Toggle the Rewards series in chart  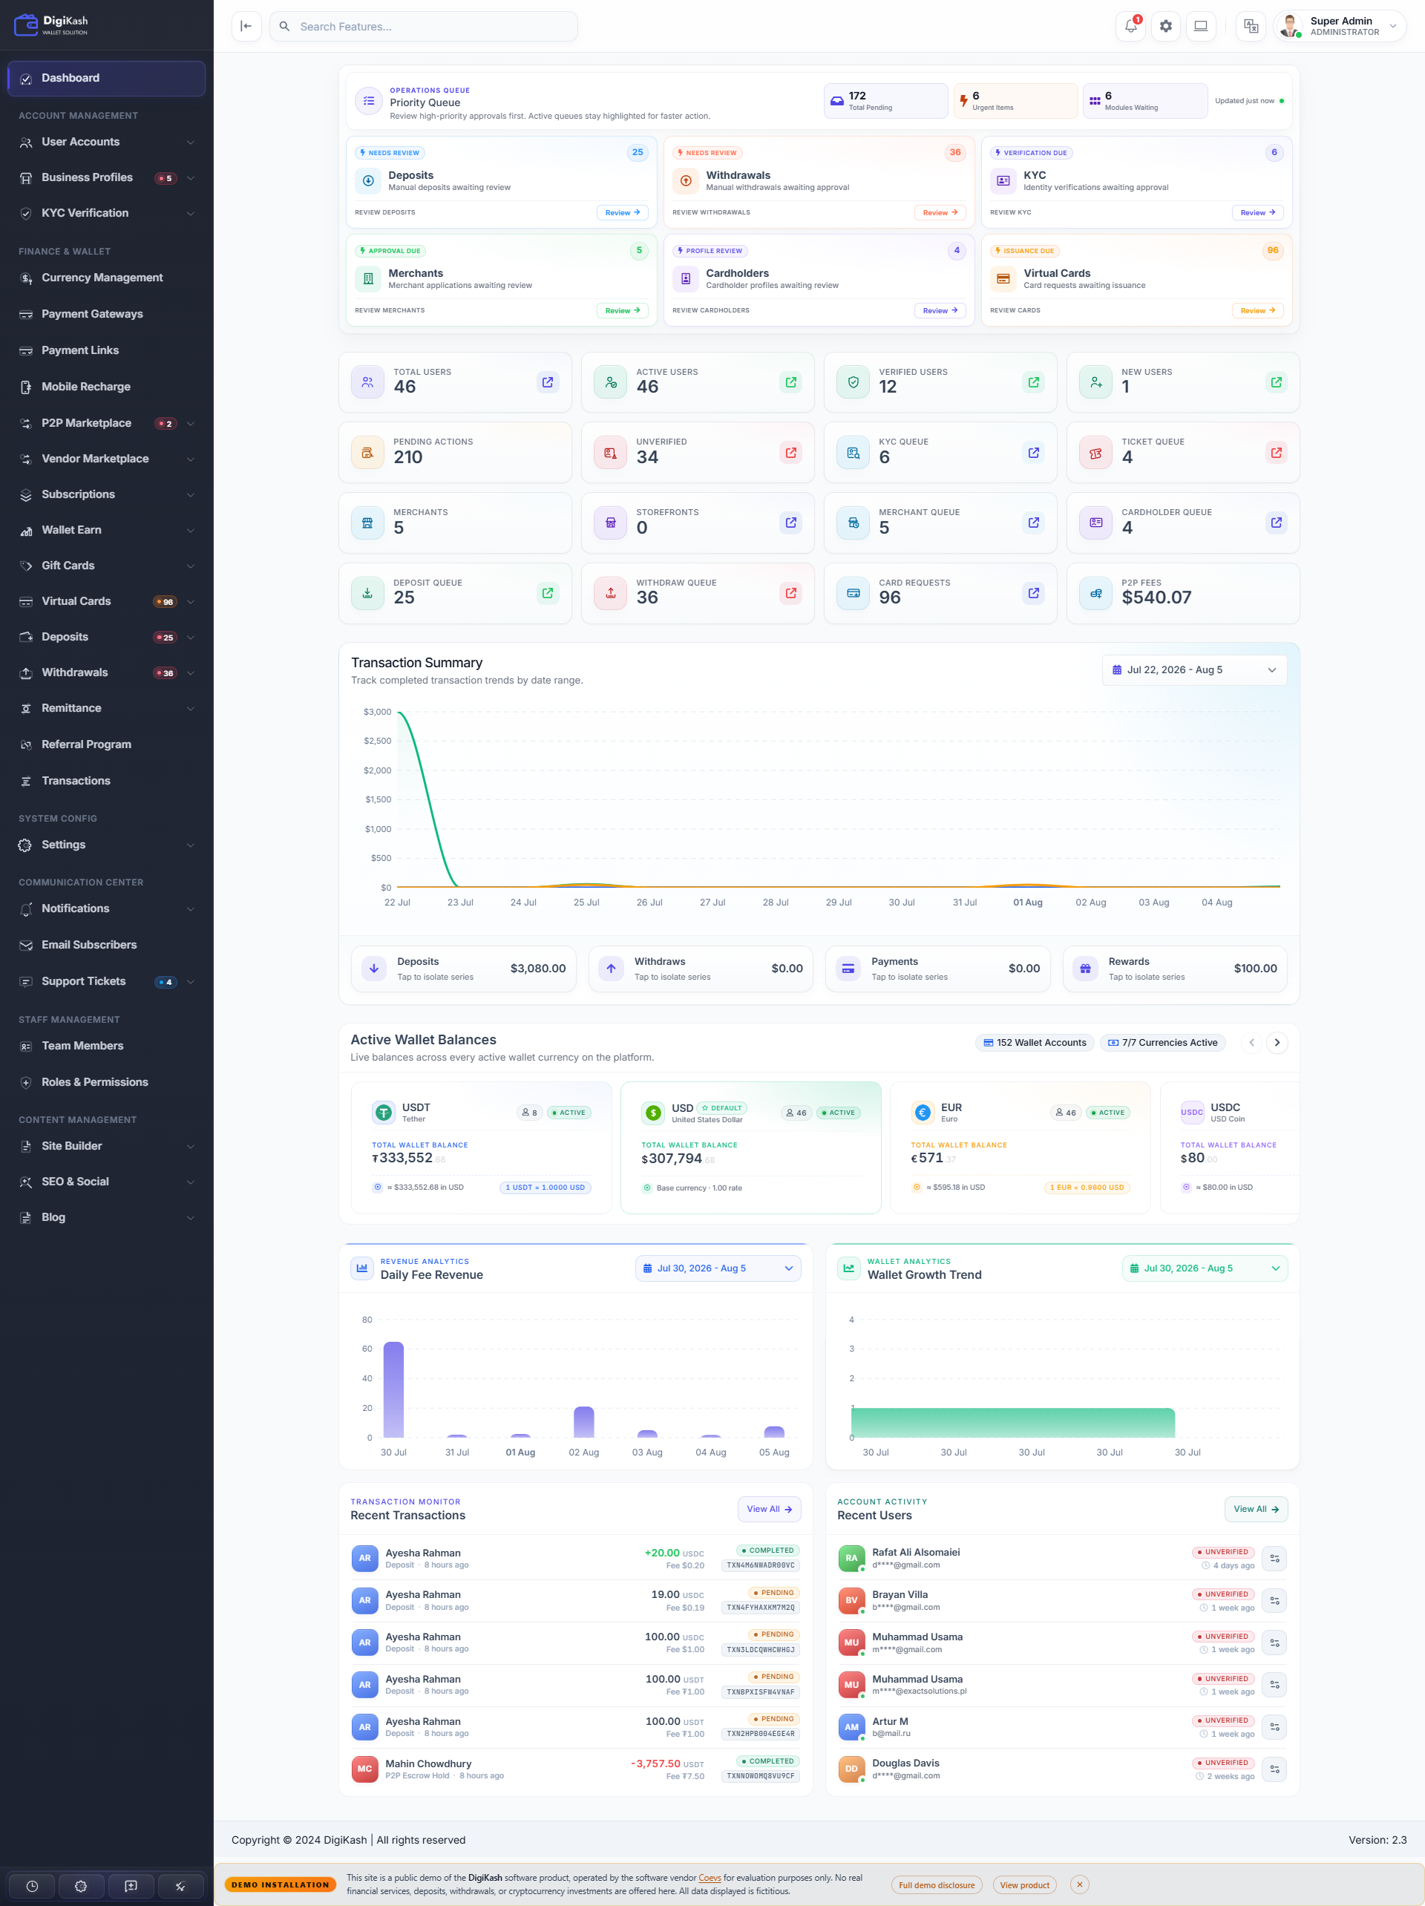[x=1175, y=969]
